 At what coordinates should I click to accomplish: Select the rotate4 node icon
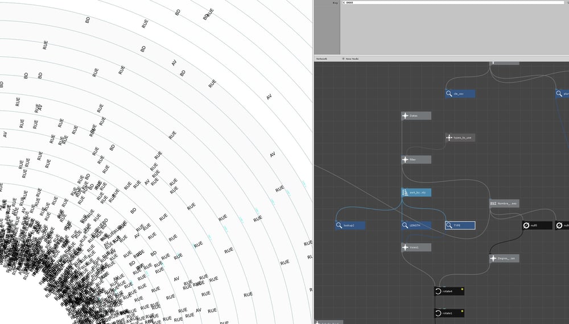[438, 291]
